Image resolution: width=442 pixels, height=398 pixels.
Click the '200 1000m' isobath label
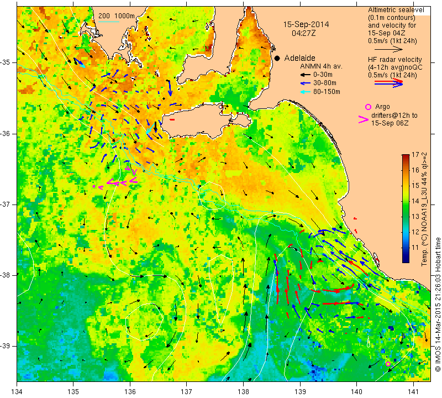click(117, 16)
